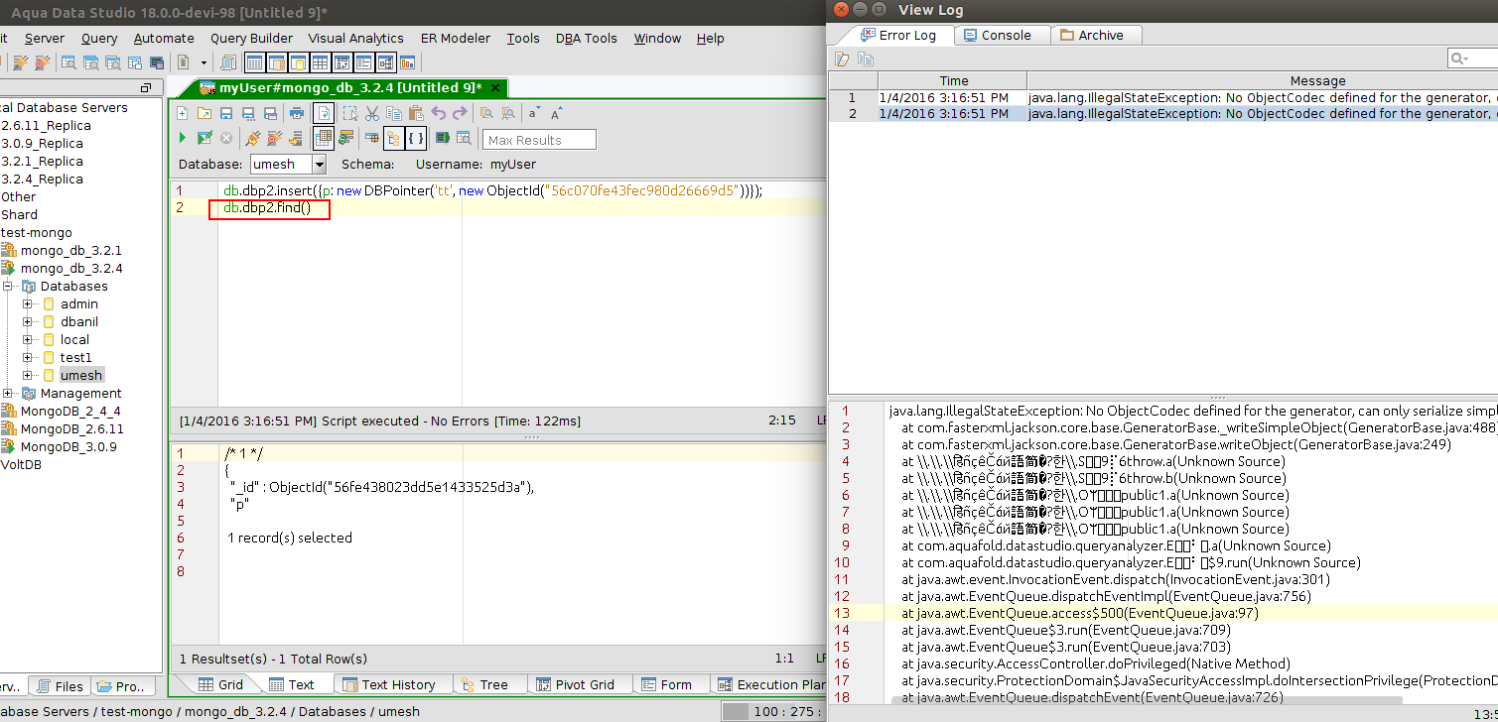Viewport: 1498px width, 722px height.
Task: Click the search field in View Log
Action: (1472, 59)
